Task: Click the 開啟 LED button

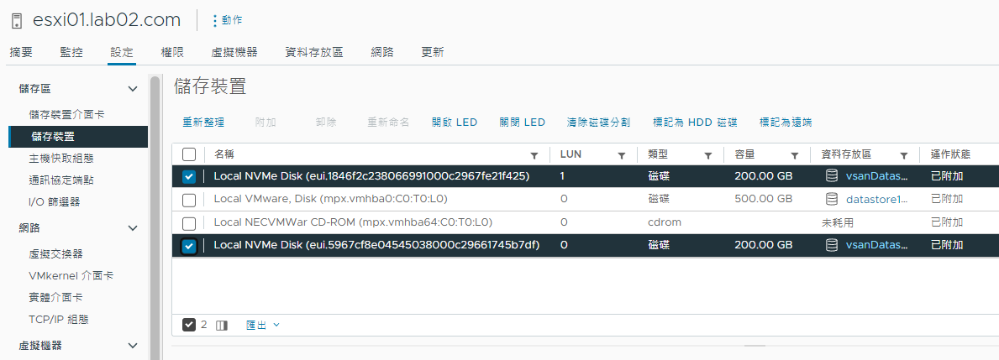Action: (455, 123)
